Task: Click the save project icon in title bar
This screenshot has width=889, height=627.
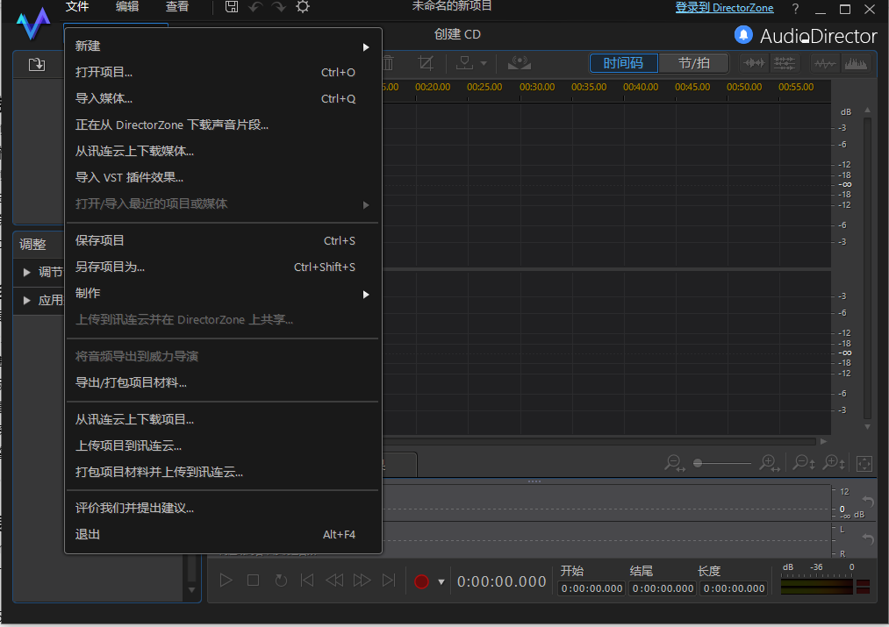Action: coord(232,7)
